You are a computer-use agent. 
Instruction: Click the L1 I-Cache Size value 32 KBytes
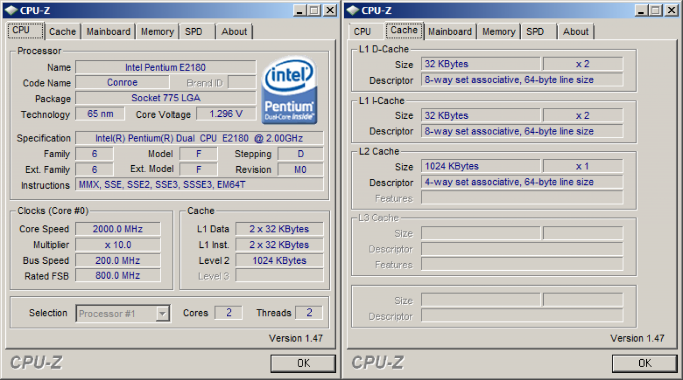pos(481,115)
